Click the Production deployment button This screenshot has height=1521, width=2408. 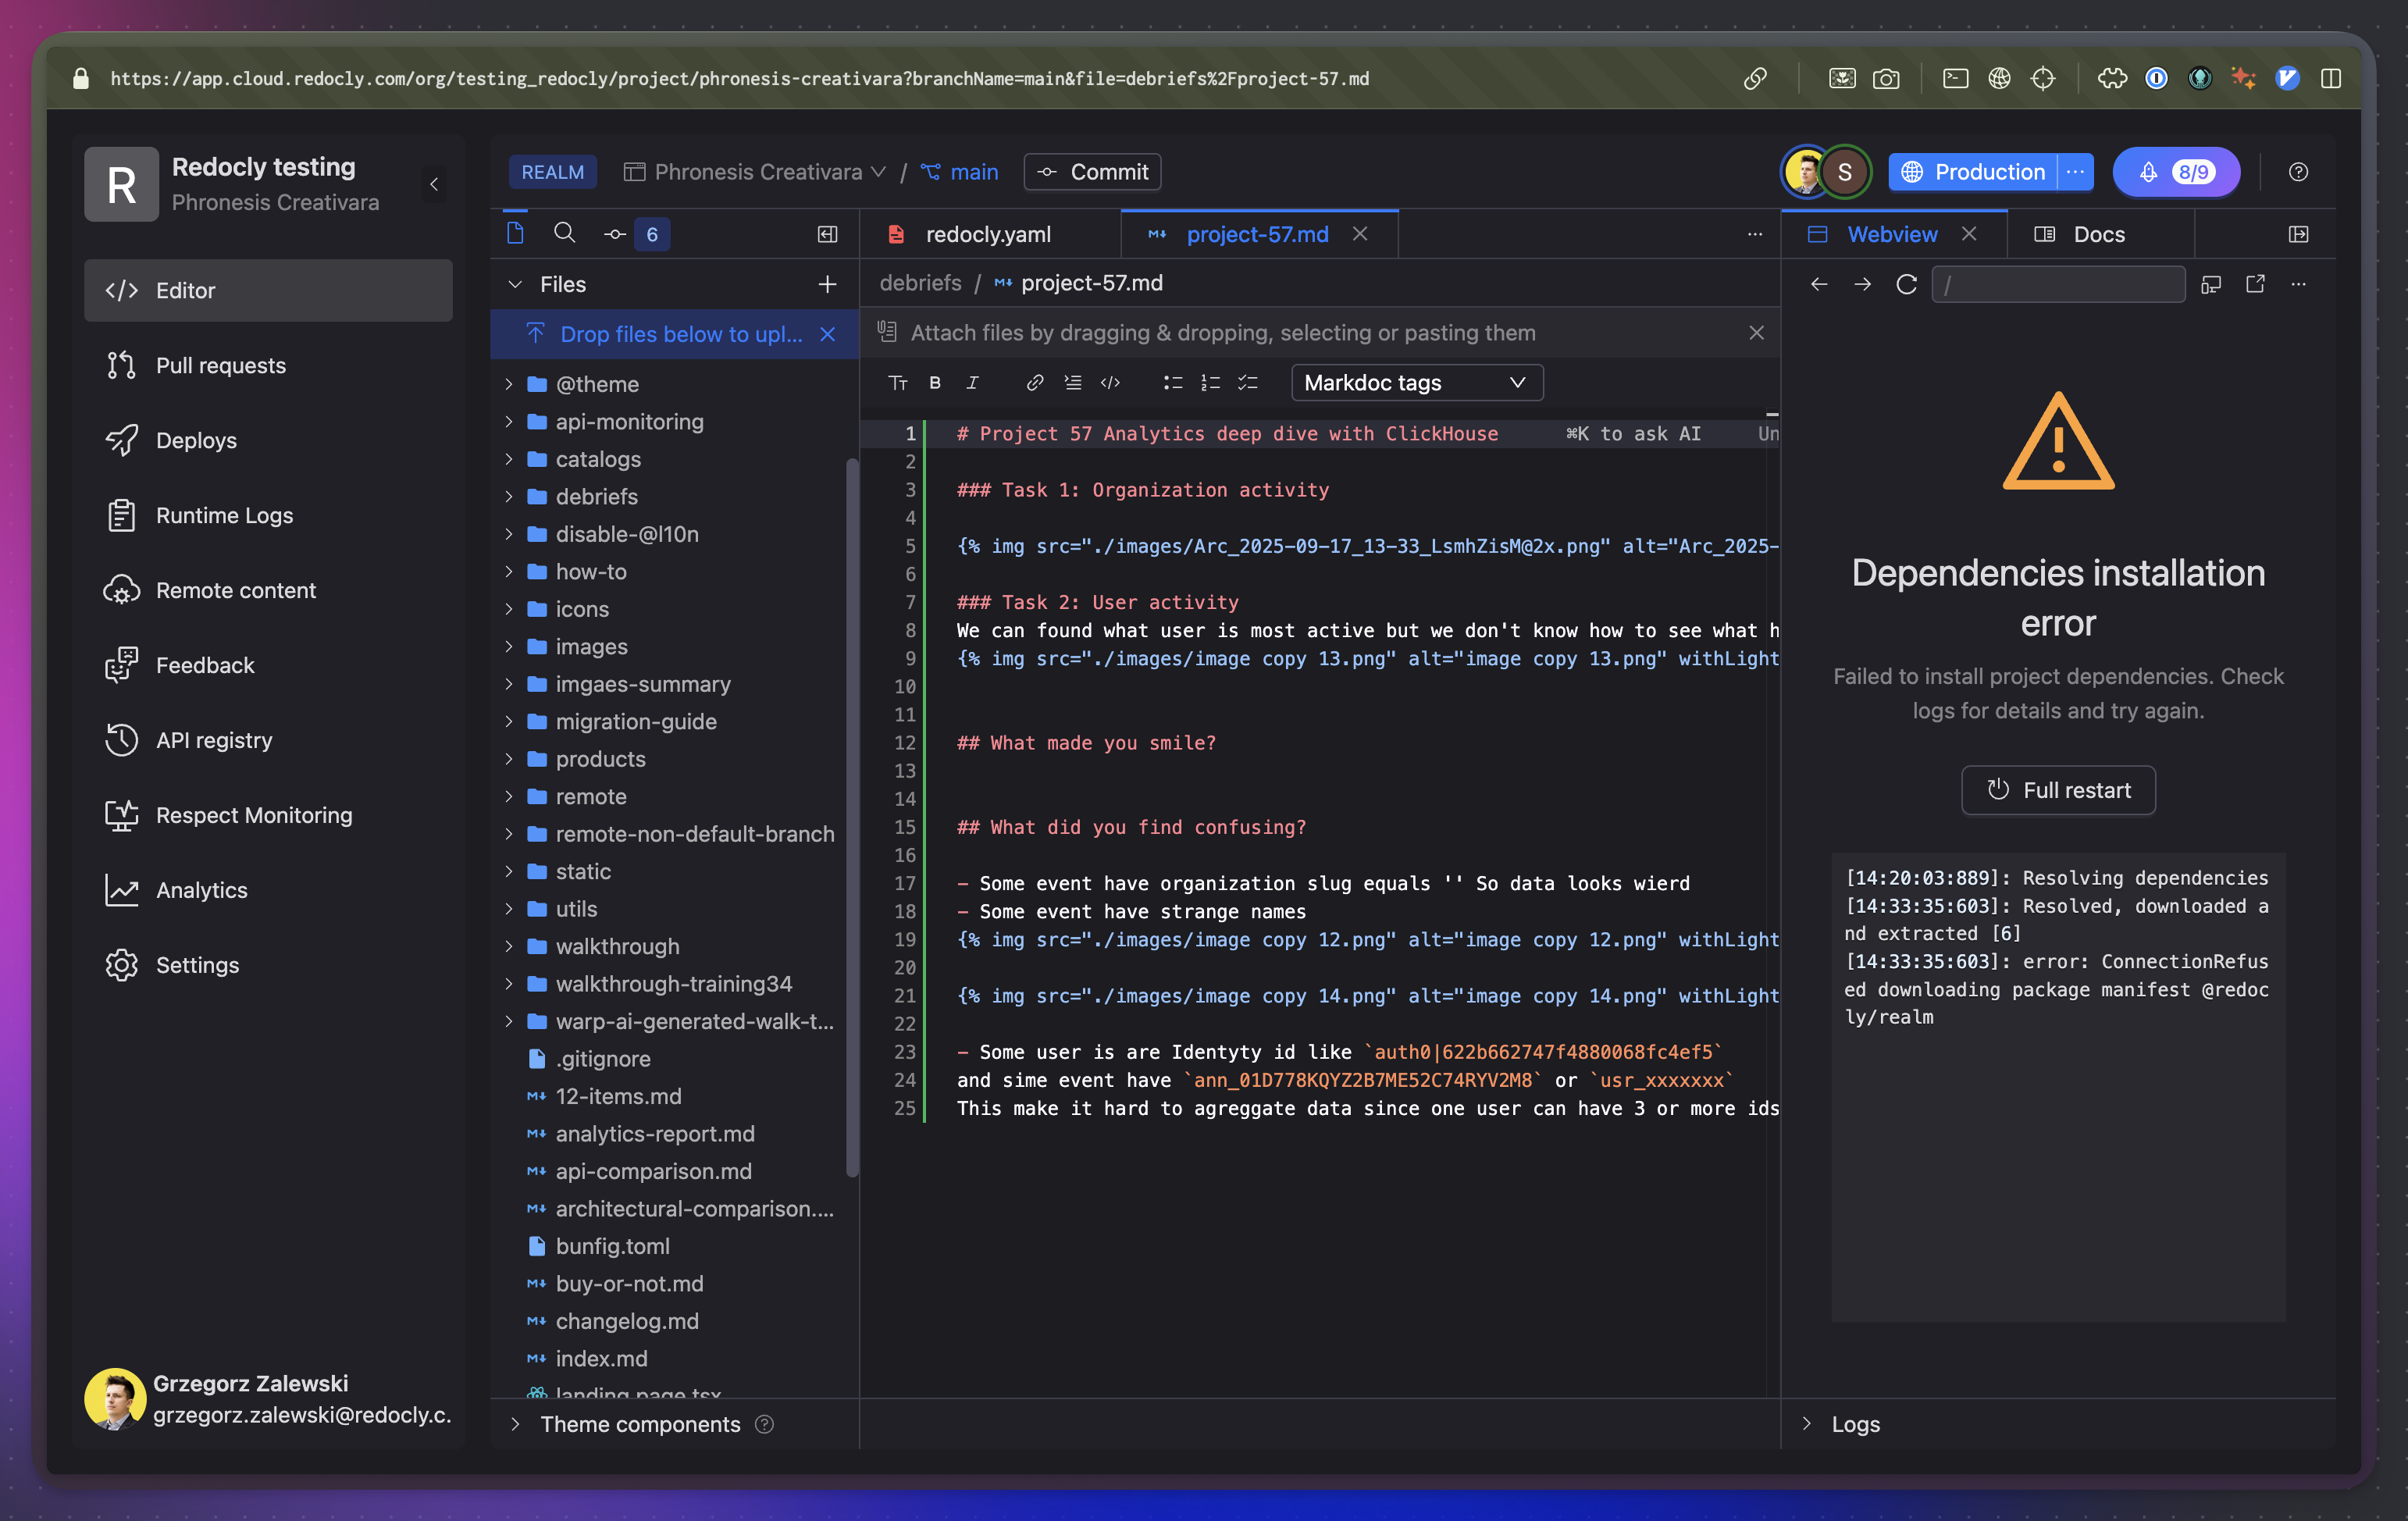point(1972,172)
